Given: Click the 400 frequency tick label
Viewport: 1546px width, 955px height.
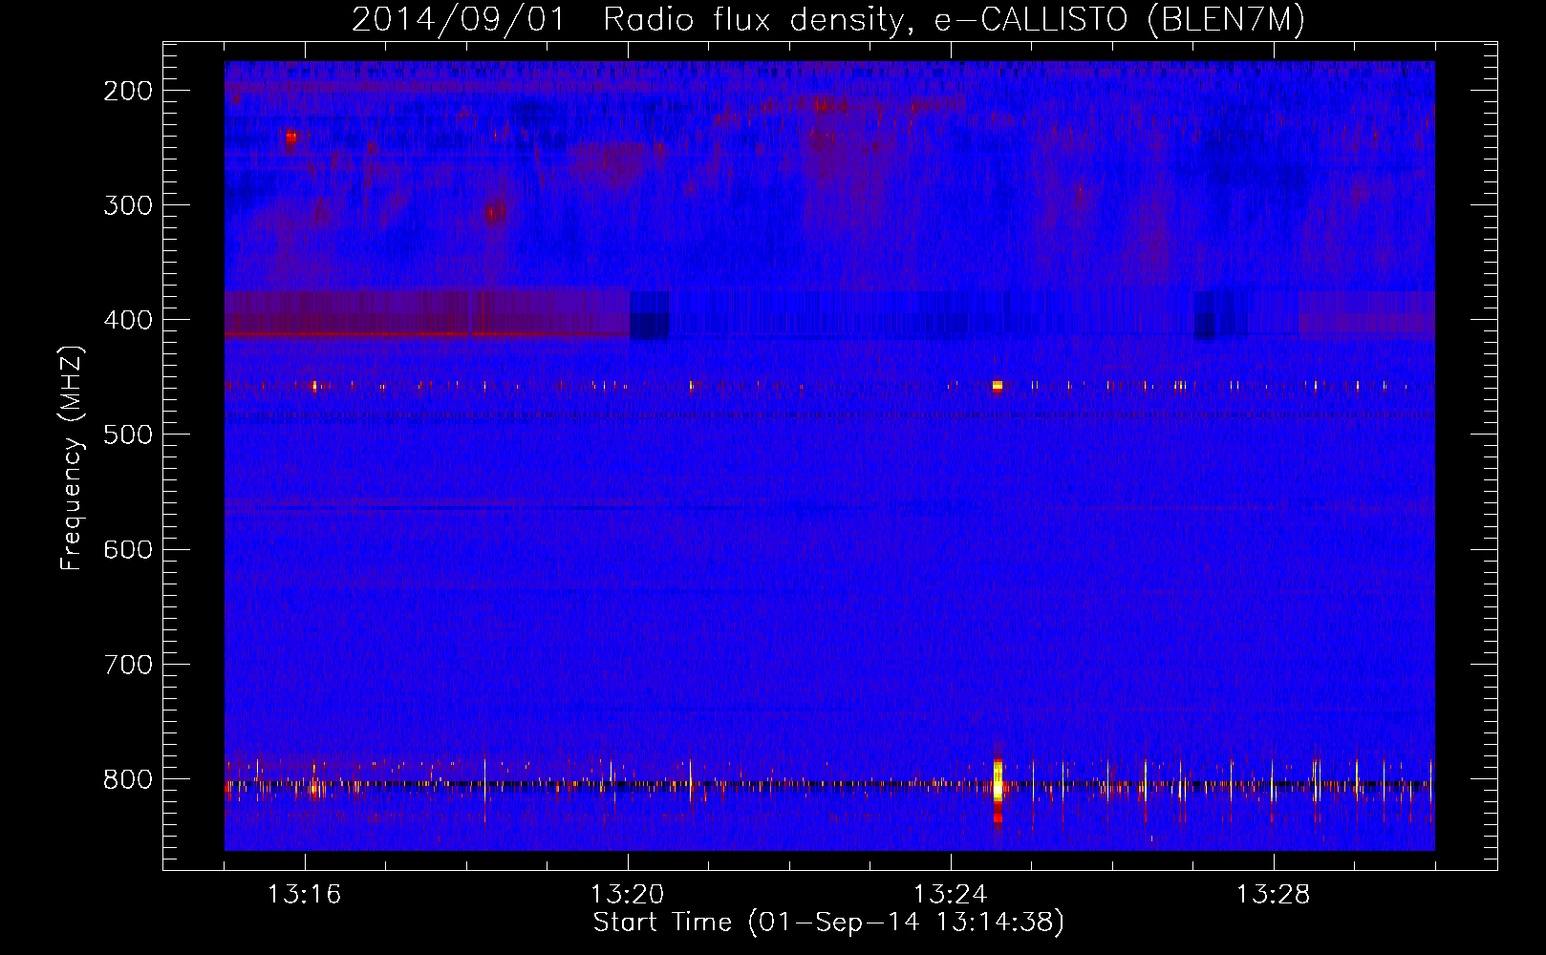Looking at the screenshot, I should click(x=128, y=320).
